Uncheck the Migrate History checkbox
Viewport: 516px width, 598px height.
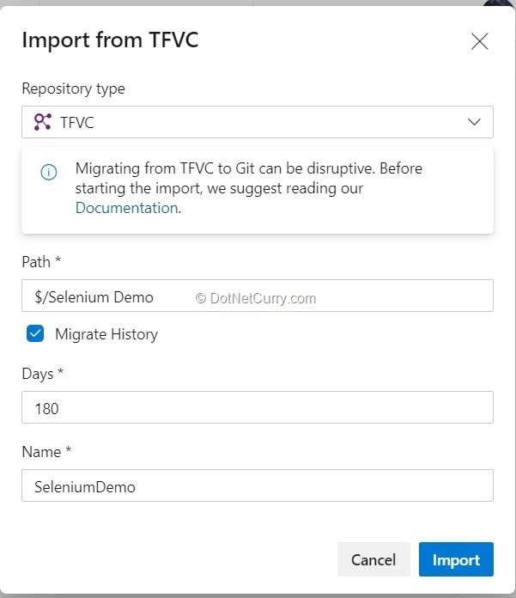35,333
